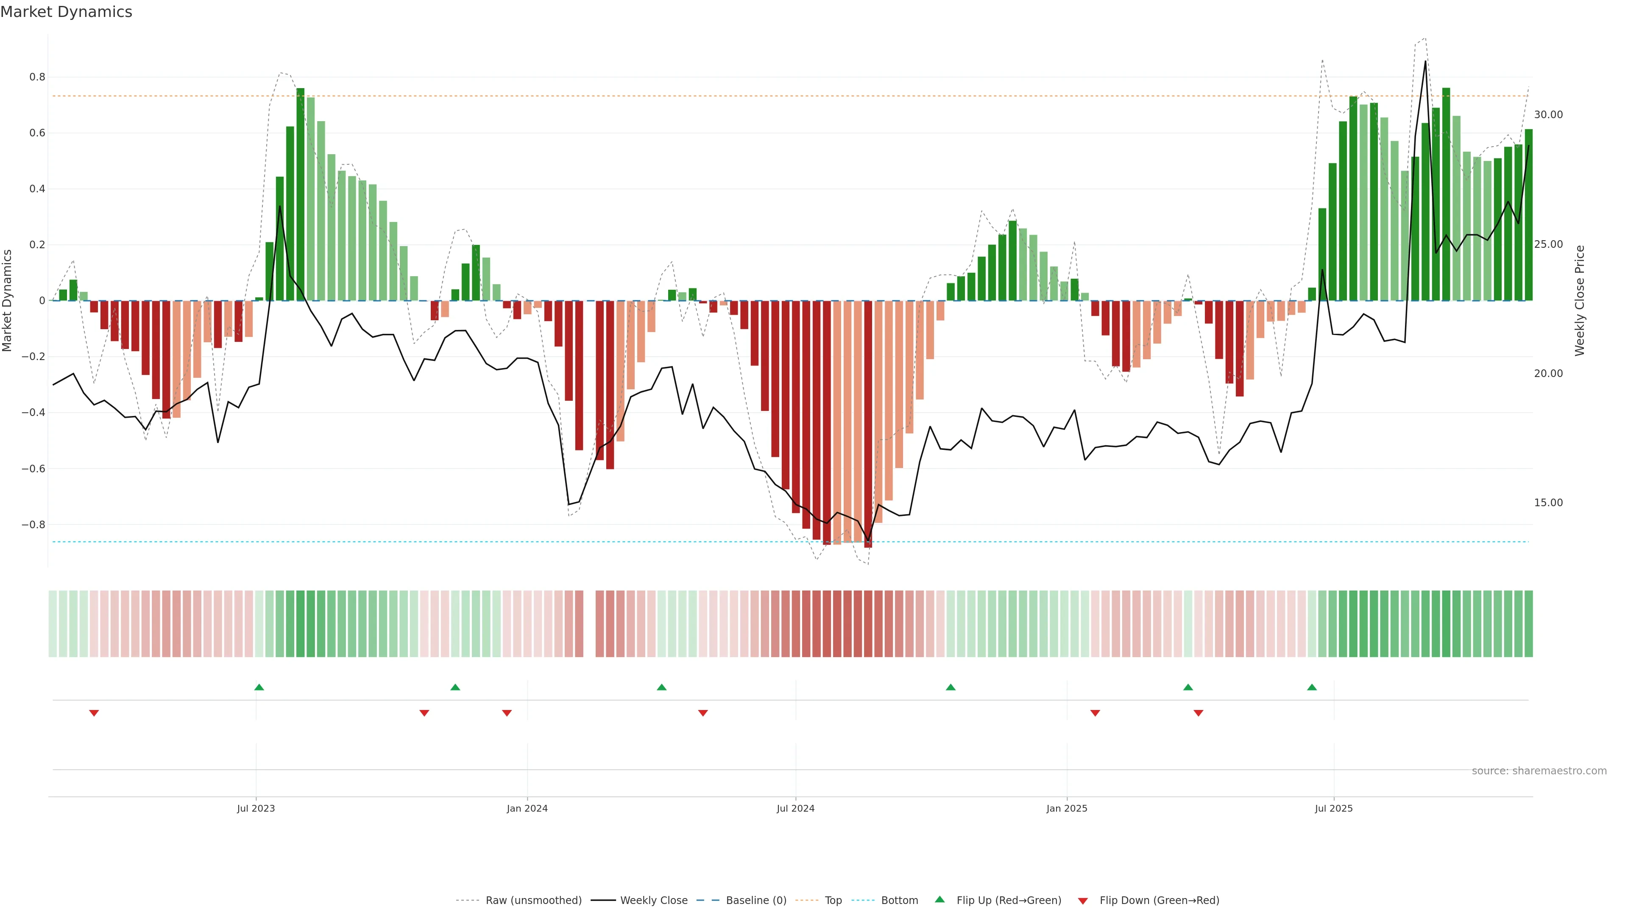Click the Weekly Close Price axis title
The height and width of the screenshot is (915, 1628).
(x=1580, y=301)
